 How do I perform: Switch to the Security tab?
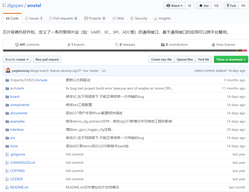pyautogui.click(x=139, y=18)
